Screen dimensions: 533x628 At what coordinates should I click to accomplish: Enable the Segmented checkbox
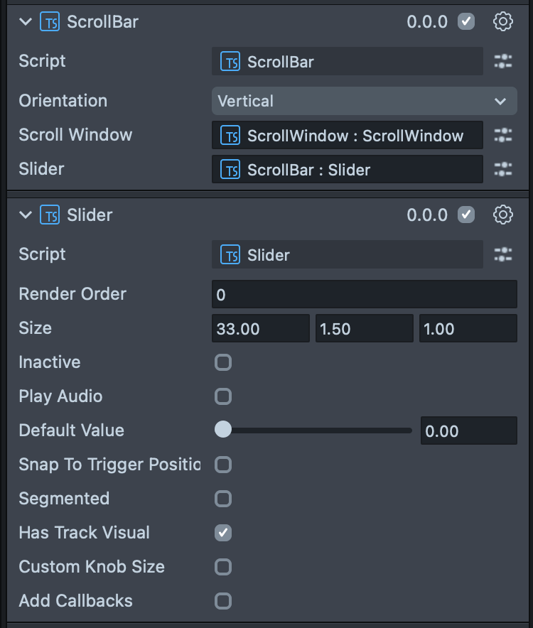pyautogui.click(x=223, y=499)
